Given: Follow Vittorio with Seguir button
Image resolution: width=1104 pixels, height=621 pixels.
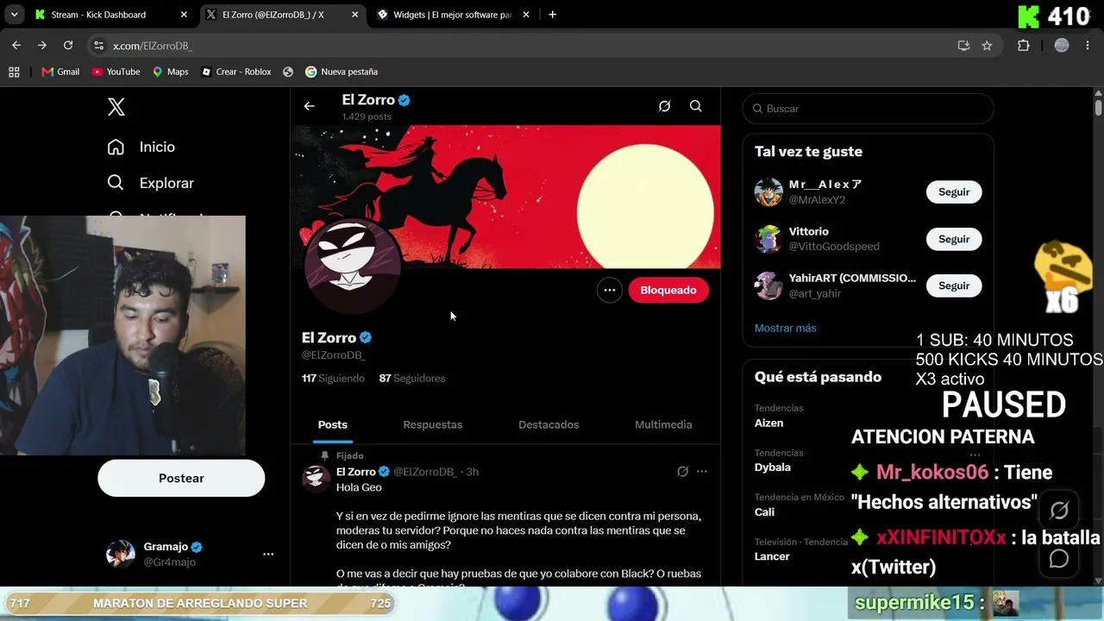Looking at the screenshot, I should [x=954, y=239].
